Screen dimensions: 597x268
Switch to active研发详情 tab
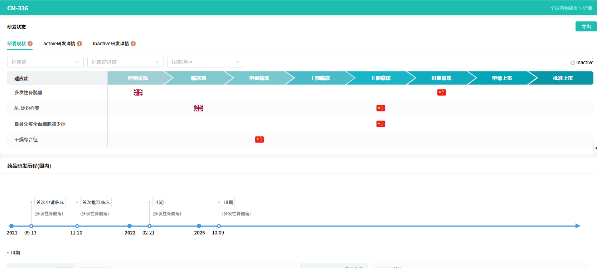pos(59,44)
